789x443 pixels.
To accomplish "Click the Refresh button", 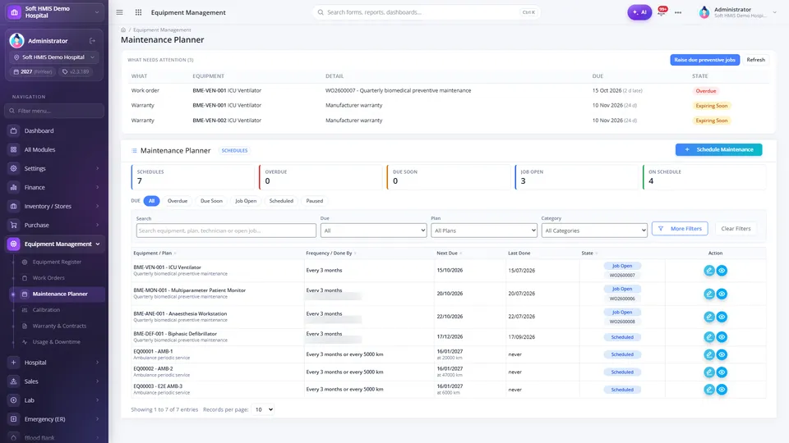I will [x=755, y=60].
